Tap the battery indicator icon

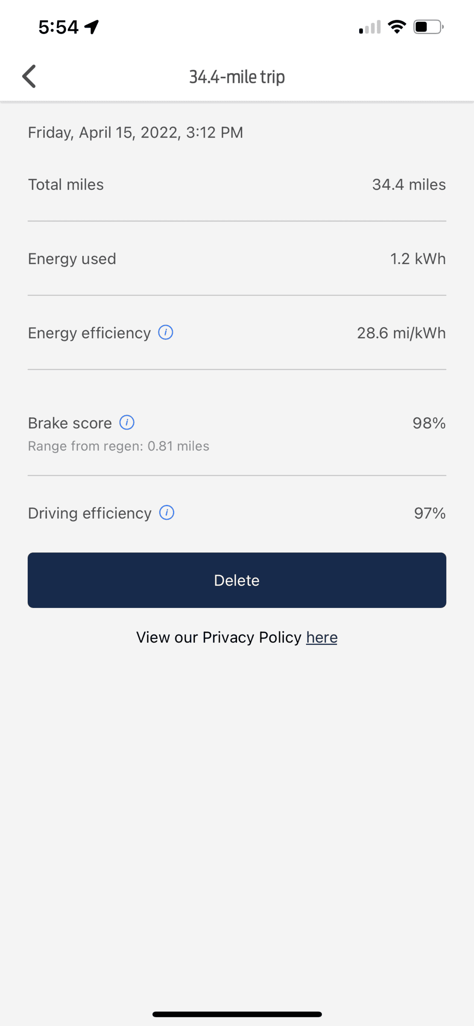point(428,27)
